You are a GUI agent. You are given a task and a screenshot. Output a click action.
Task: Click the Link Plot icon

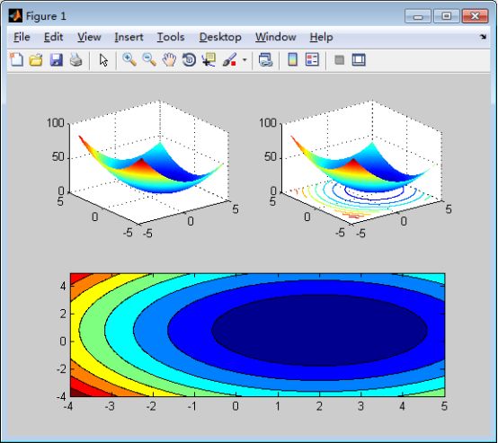point(265,59)
